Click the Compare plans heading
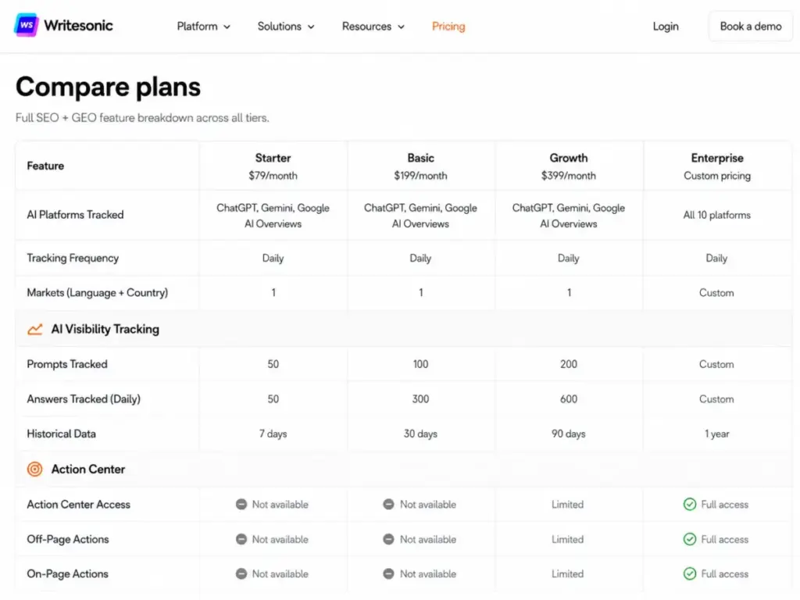This screenshot has width=800, height=600. (108, 87)
